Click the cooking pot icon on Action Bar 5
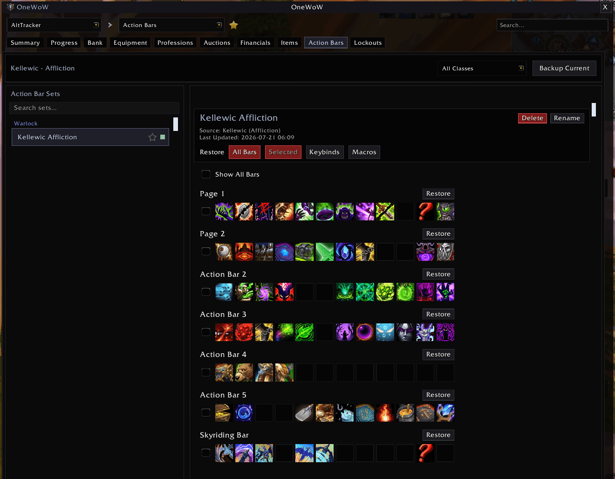 [x=405, y=413]
